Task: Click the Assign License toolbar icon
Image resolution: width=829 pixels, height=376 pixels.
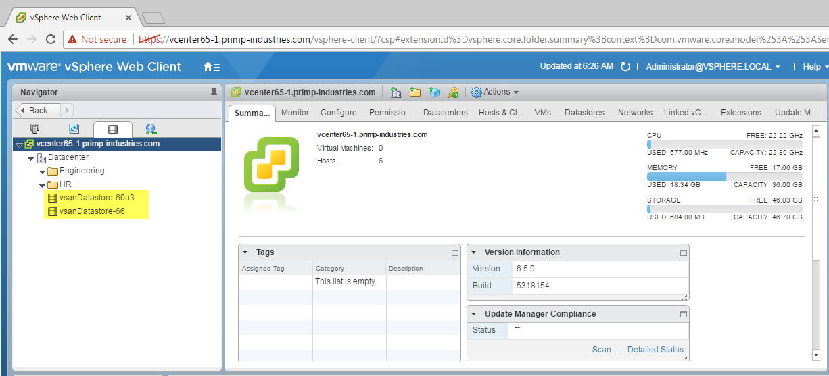Action: pos(453,92)
